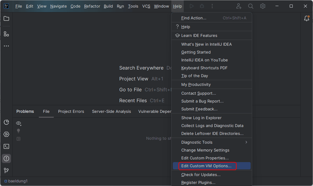Click the Debug bug icon in toolbar

[202, 6]
